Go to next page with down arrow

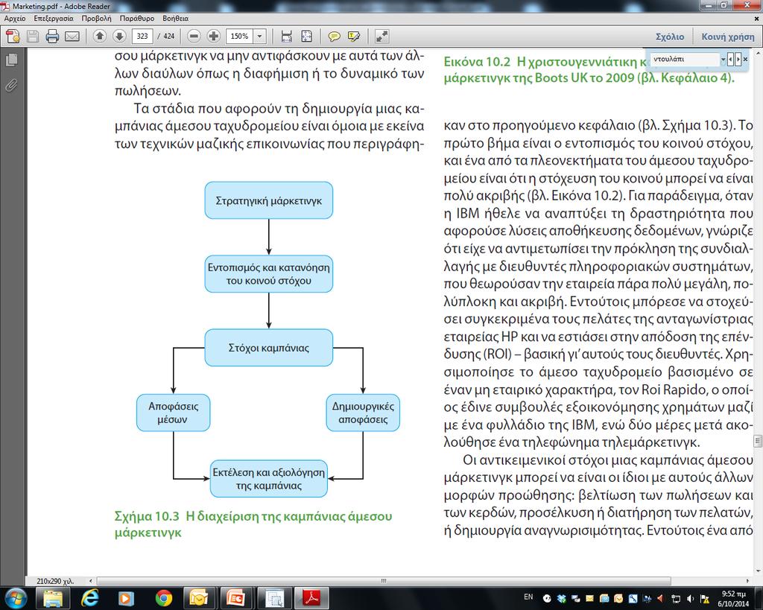119,36
